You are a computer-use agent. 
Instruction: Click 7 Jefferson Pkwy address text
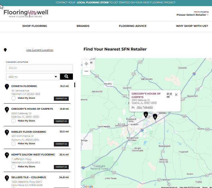coord(21,159)
